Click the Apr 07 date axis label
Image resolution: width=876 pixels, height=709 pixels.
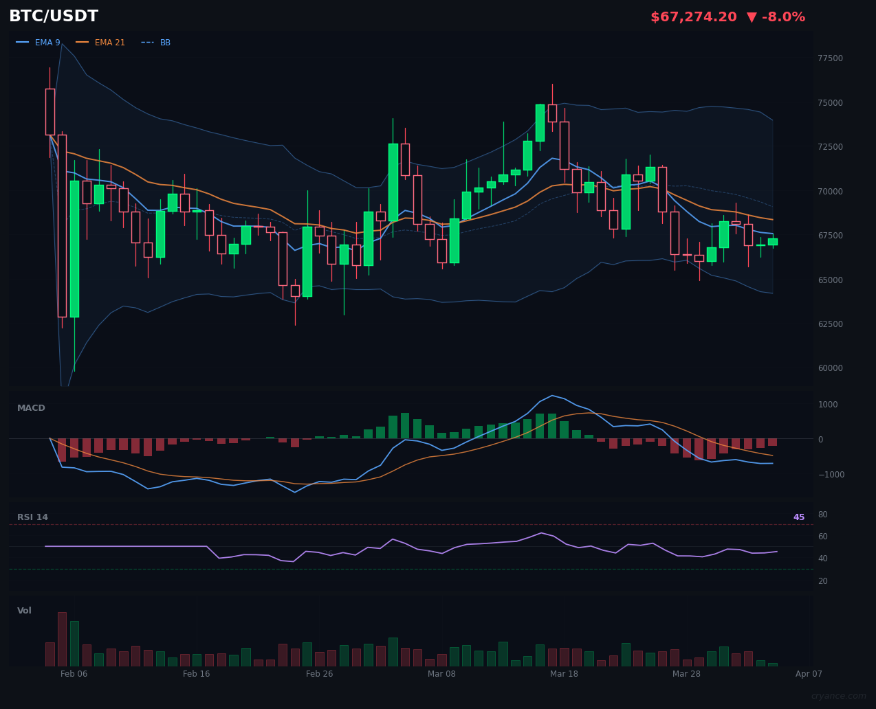[809, 674]
